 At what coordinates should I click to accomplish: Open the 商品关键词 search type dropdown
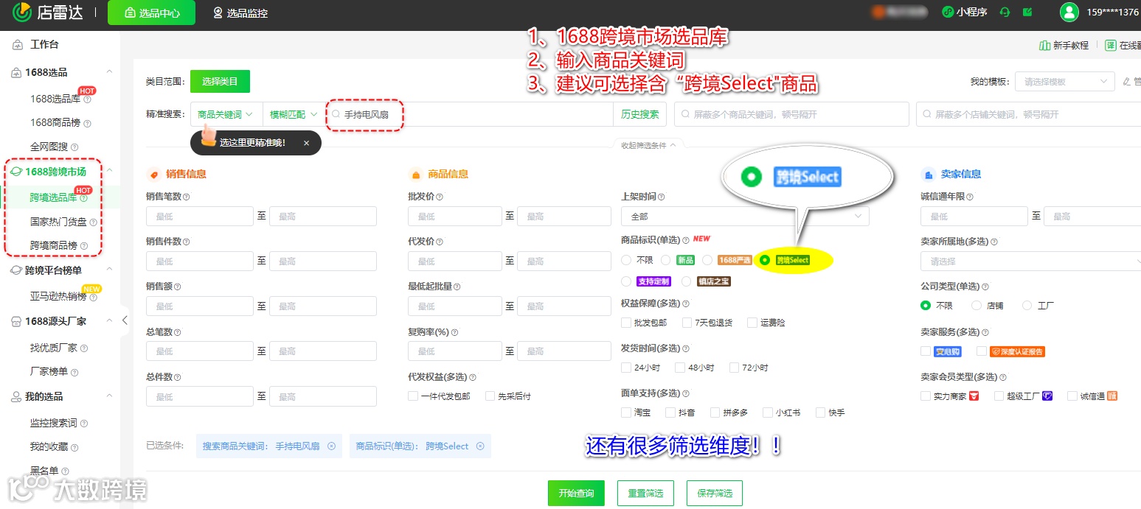226,115
